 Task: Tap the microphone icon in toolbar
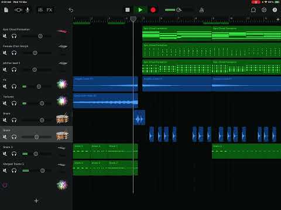coord(28,10)
